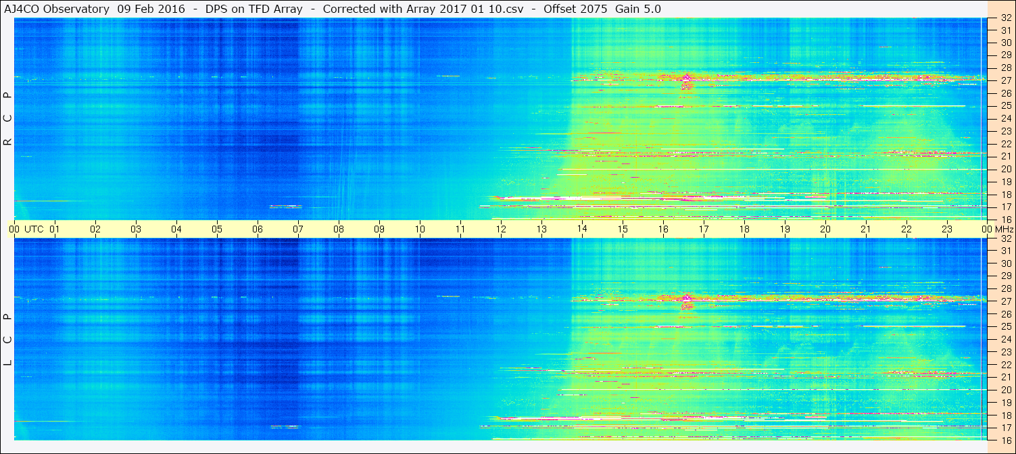
Task: Click the 32 MHz label on the RCP frequency scale
Action: click(1005, 18)
